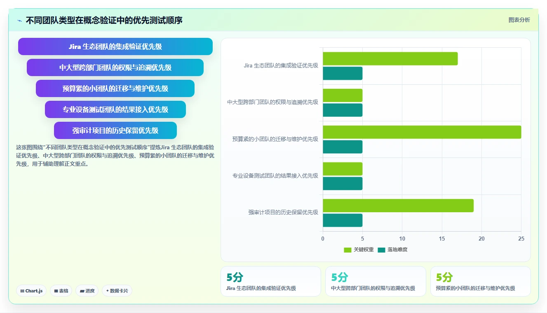Click the 关键权重 bar for Jira 生态团队

(390, 59)
